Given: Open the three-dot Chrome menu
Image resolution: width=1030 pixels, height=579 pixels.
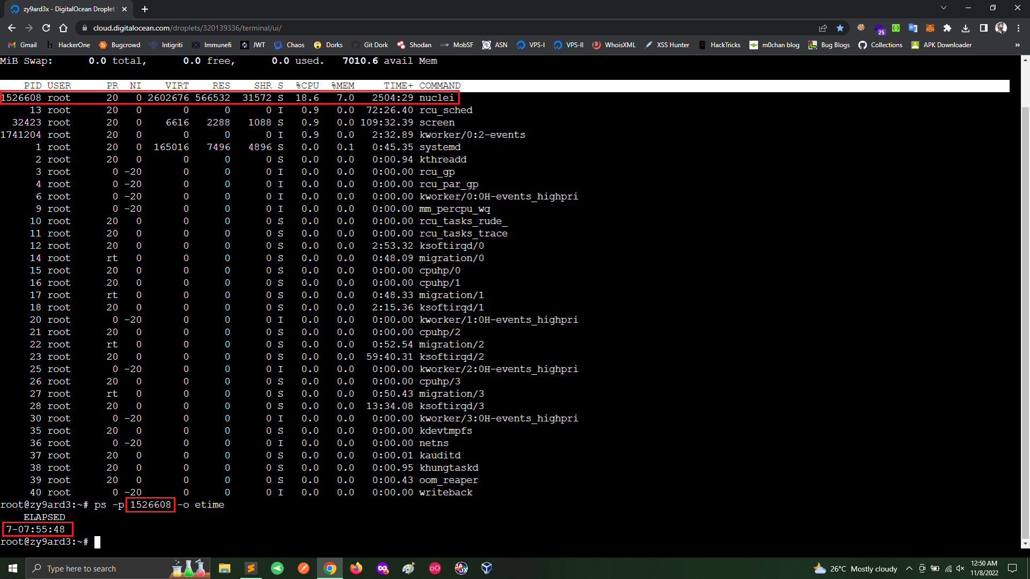Looking at the screenshot, I should [1018, 28].
